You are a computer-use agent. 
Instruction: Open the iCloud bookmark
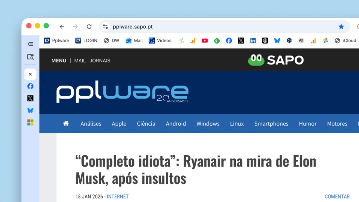pos(346,41)
